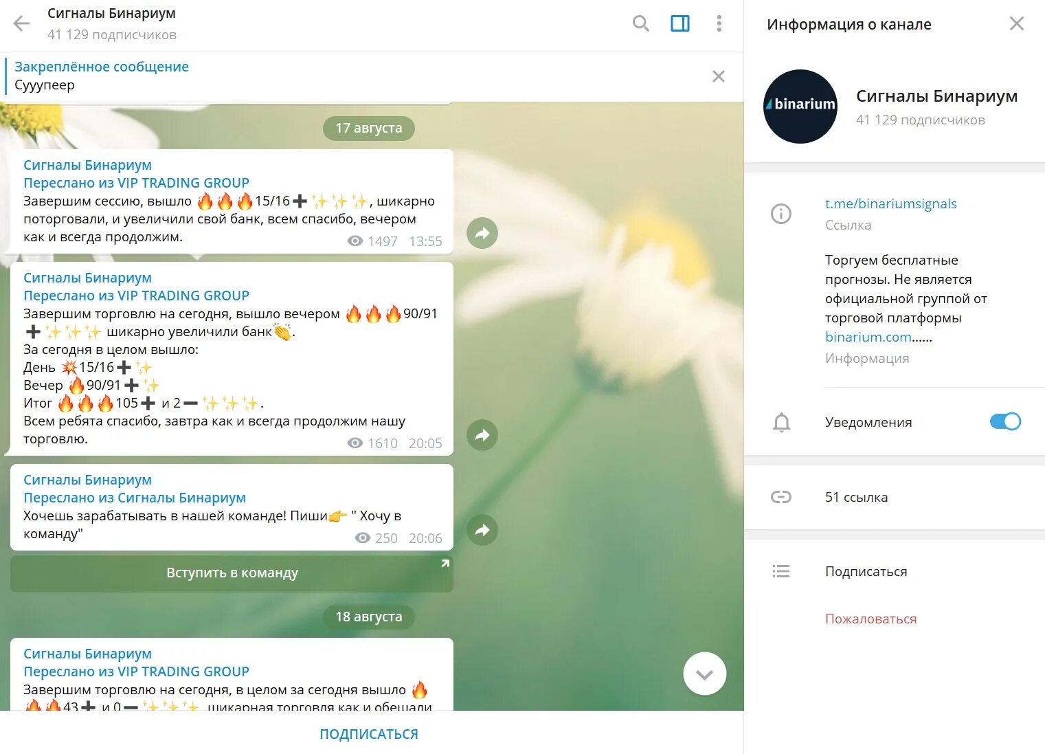This screenshot has height=754, width=1045.
Task: Click the 18 августа date badge
Action: pos(369,617)
